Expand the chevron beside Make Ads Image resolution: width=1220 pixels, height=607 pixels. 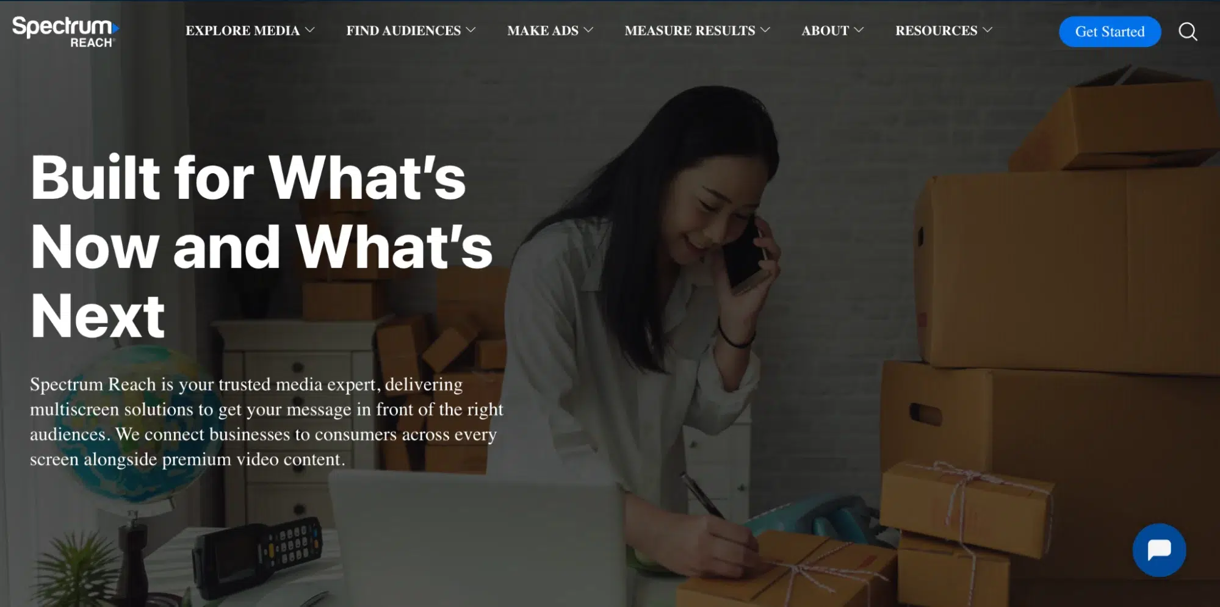[x=588, y=30]
